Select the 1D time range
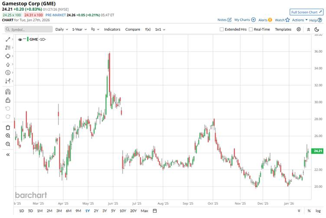326x218 pixels. (21, 211)
